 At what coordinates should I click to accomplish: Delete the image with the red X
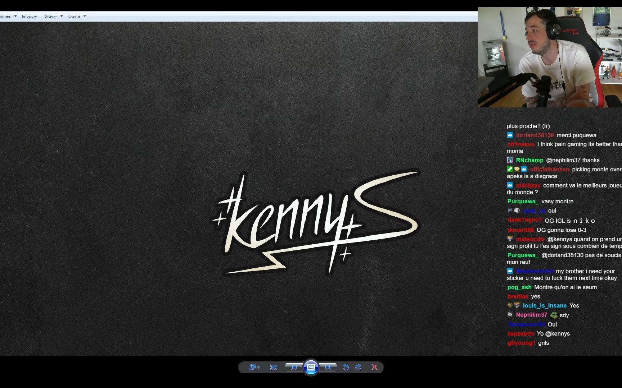coord(375,367)
